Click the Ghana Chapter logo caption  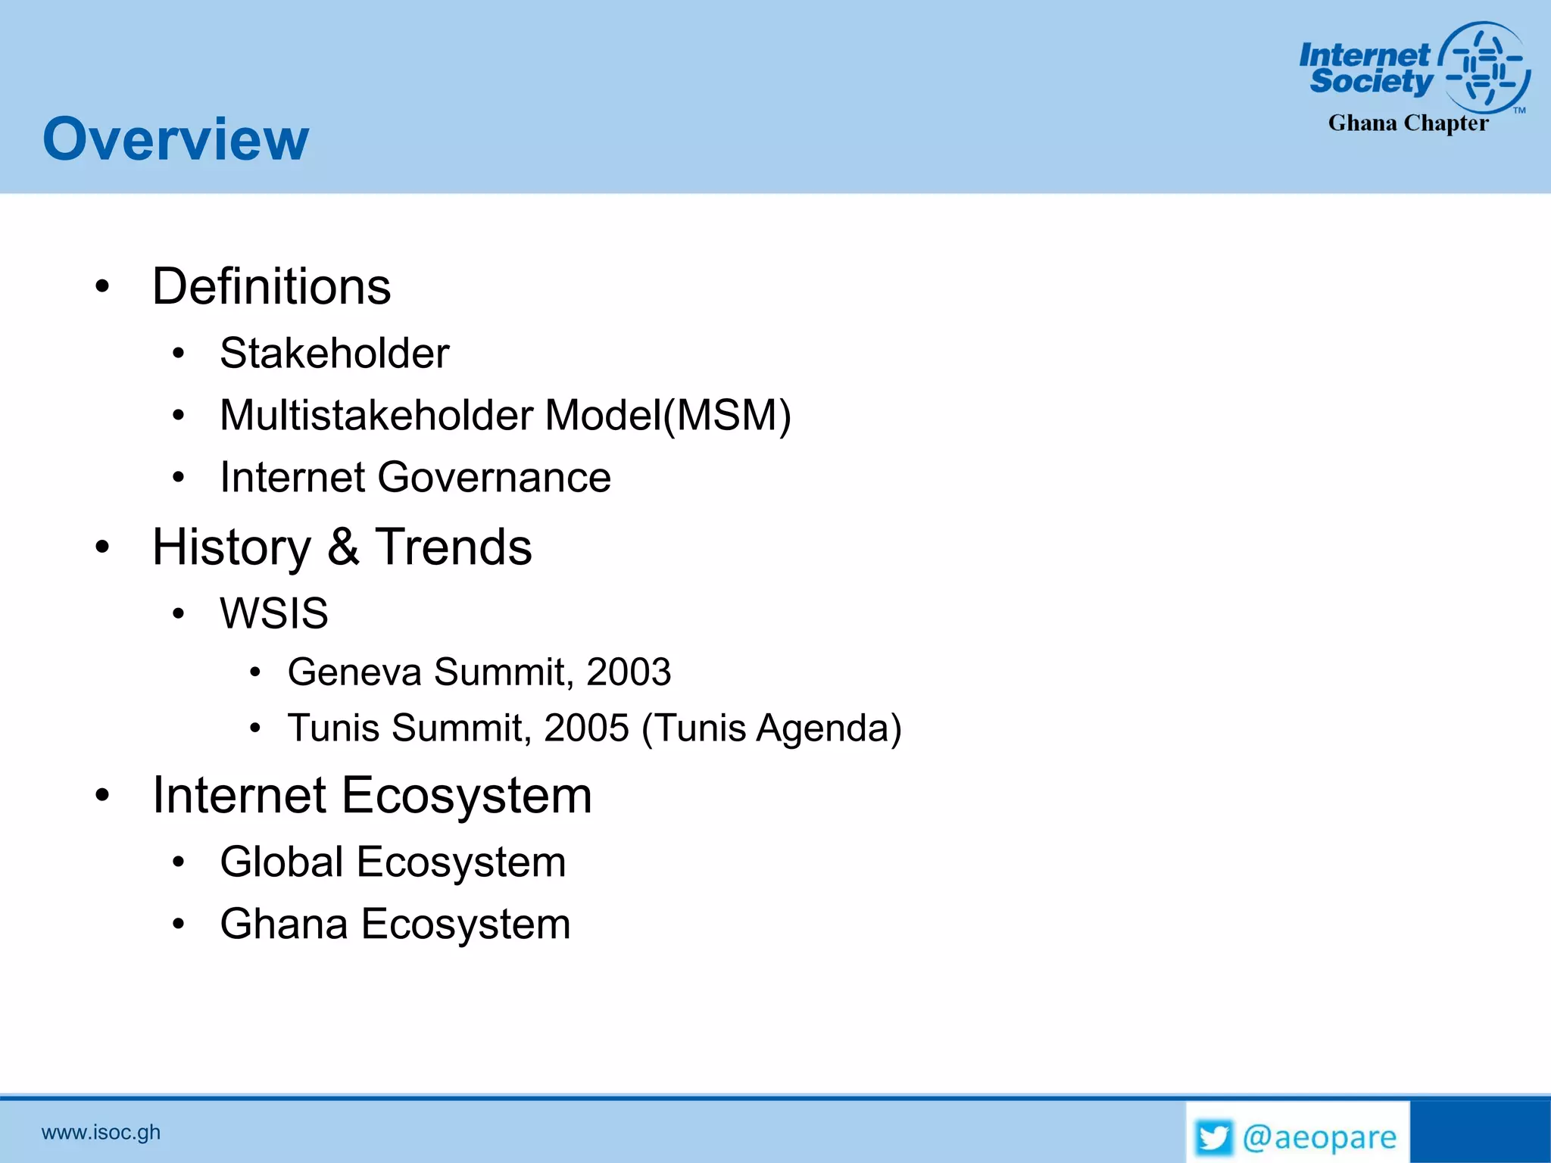[1408, 123]
